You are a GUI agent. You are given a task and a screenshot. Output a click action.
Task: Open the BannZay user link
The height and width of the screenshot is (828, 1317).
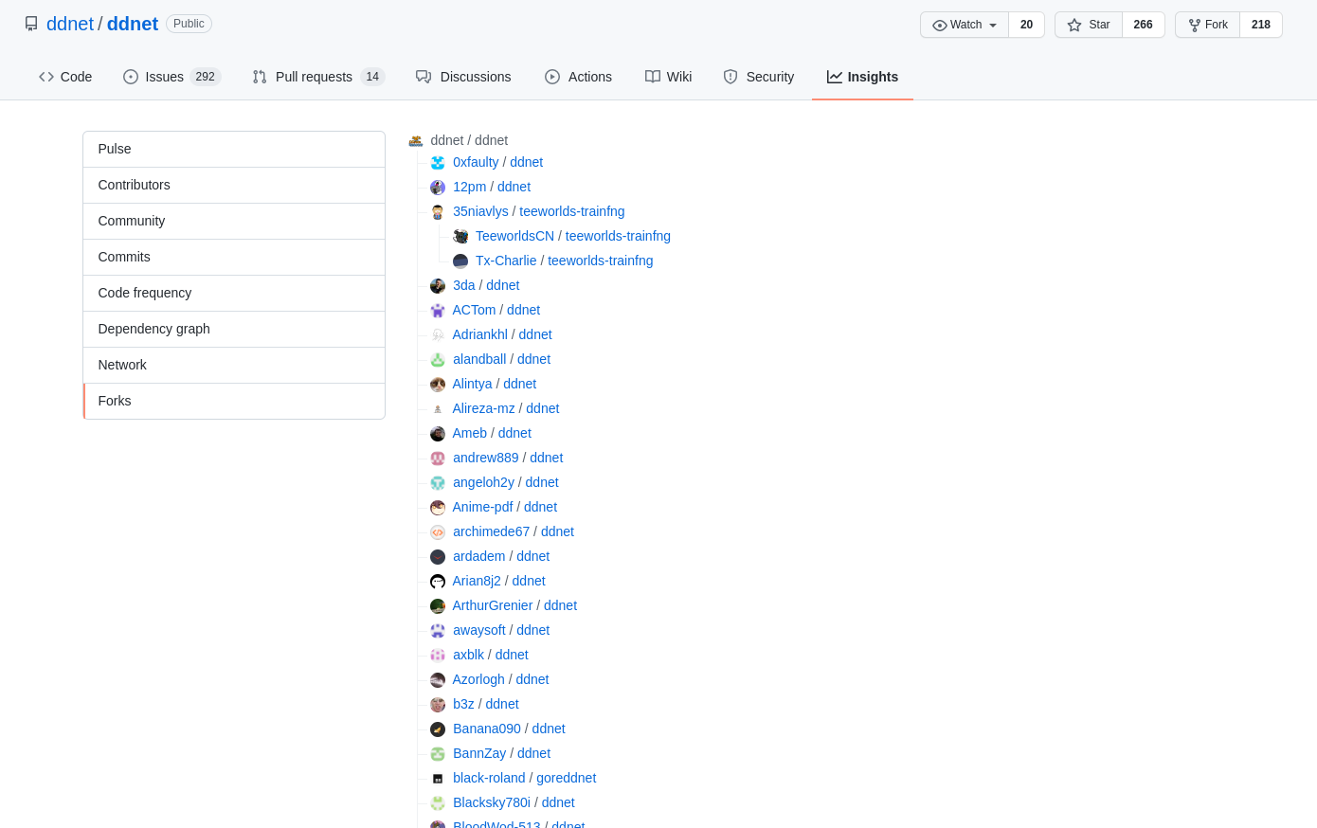click(x=479, y=753)
